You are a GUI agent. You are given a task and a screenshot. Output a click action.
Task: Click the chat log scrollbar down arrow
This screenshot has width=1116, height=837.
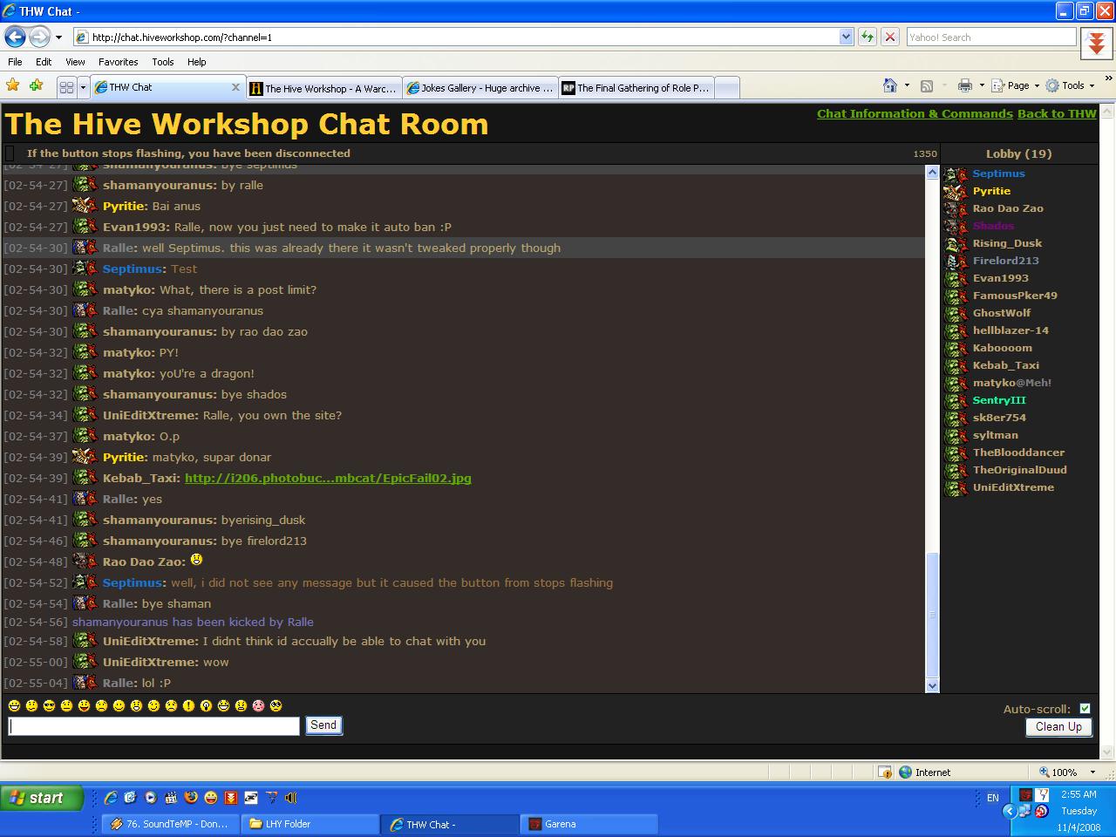(x=932, y=685)
